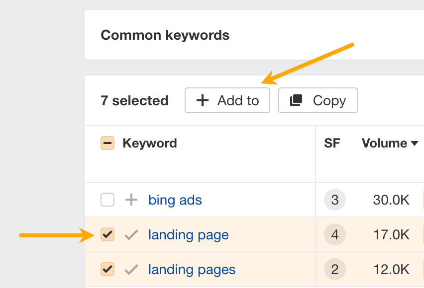Uncheck the "landing page" checkbox
Screen dimensions: 424x288
point(107,234)
